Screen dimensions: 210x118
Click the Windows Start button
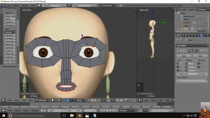(x=4, y=115)
